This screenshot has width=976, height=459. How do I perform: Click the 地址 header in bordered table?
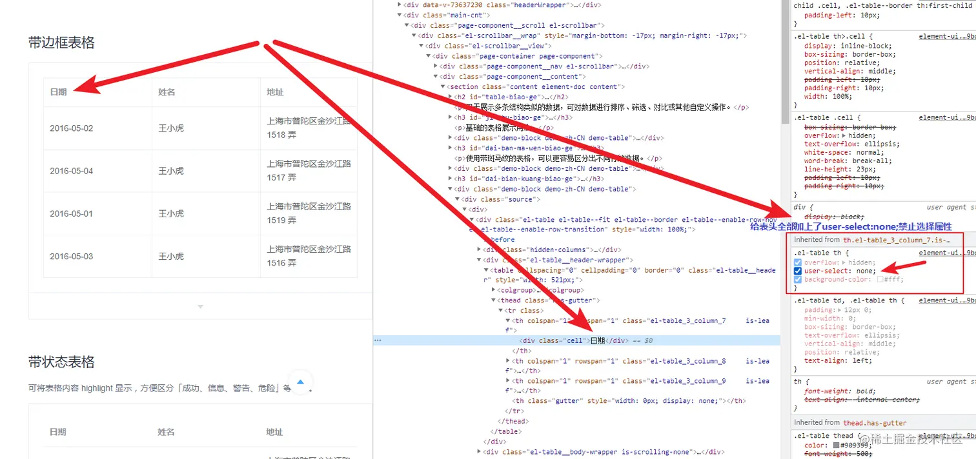(x=275, y=92)
